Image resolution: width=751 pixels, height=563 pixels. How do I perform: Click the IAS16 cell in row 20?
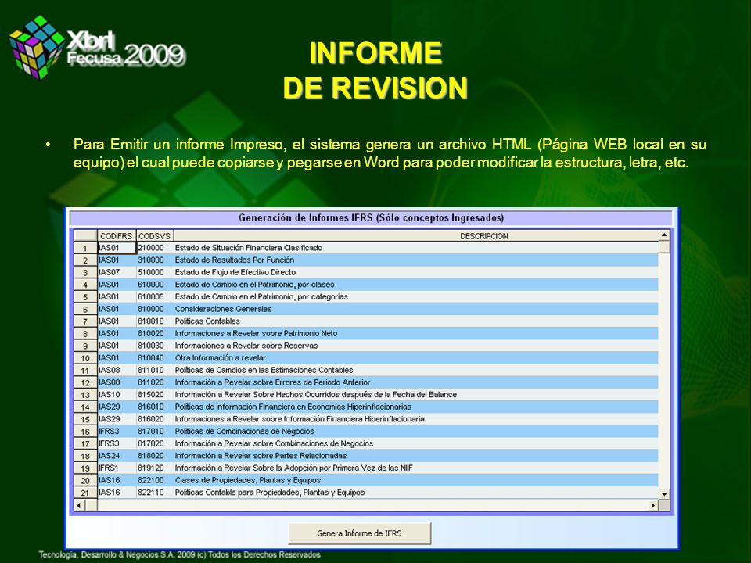pyautogui.click(x=117, y=480)
